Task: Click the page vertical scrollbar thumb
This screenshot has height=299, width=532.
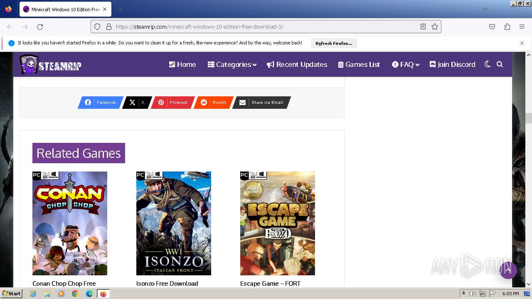Action: (x=529, y=118)
